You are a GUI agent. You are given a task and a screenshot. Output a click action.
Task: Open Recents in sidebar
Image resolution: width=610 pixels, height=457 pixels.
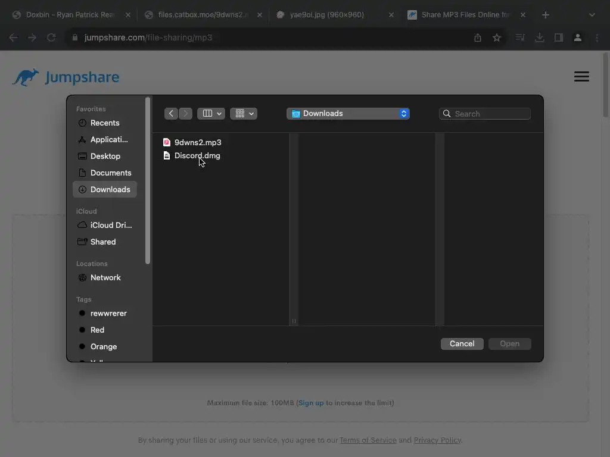point(105,123)
